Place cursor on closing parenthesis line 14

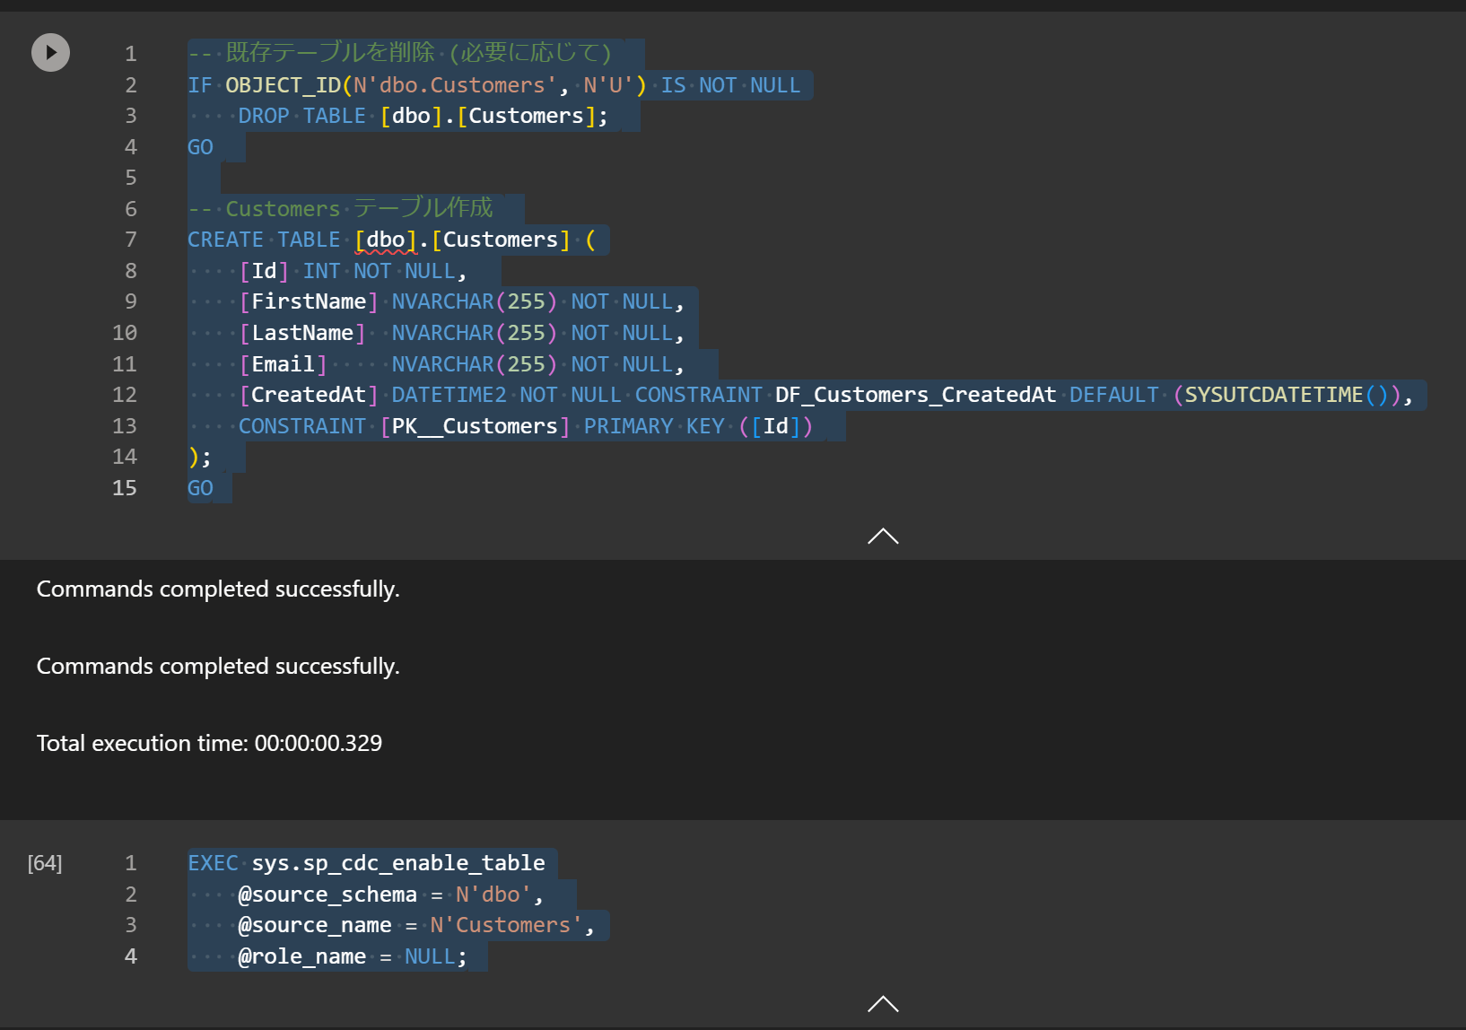[200, 457]
